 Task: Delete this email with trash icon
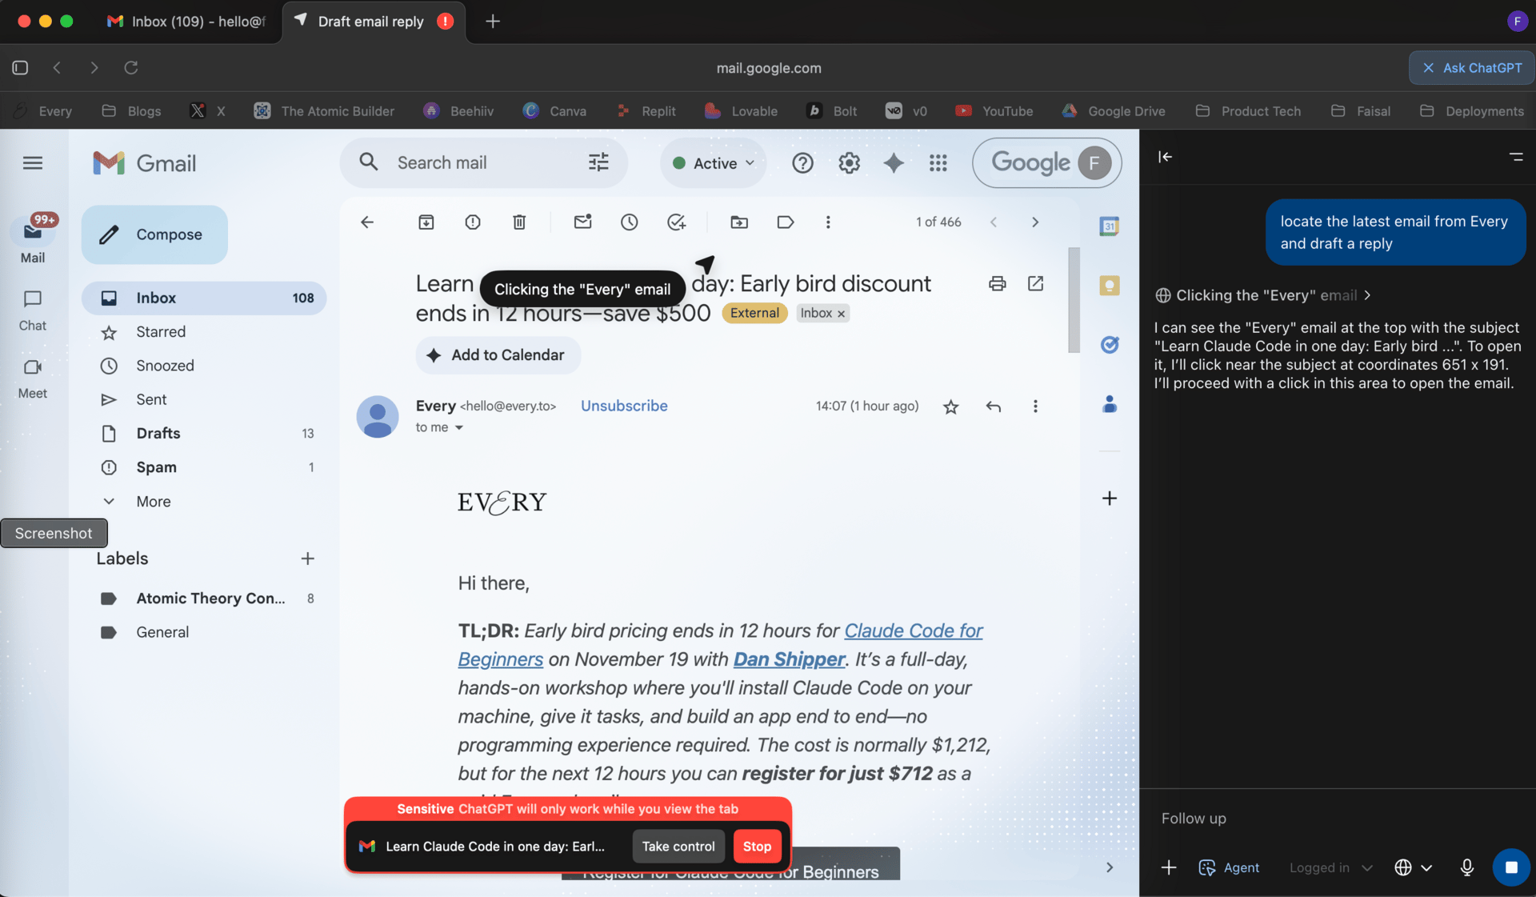(519, 222)
